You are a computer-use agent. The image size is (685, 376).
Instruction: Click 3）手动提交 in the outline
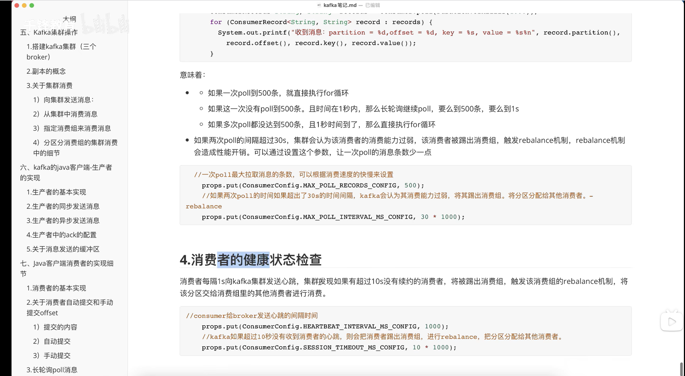click(x=52, y=355)
